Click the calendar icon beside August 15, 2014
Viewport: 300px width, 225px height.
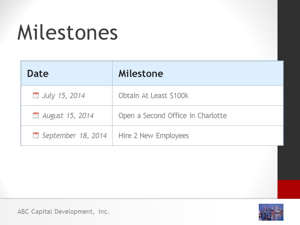click(x=36, y=115)
